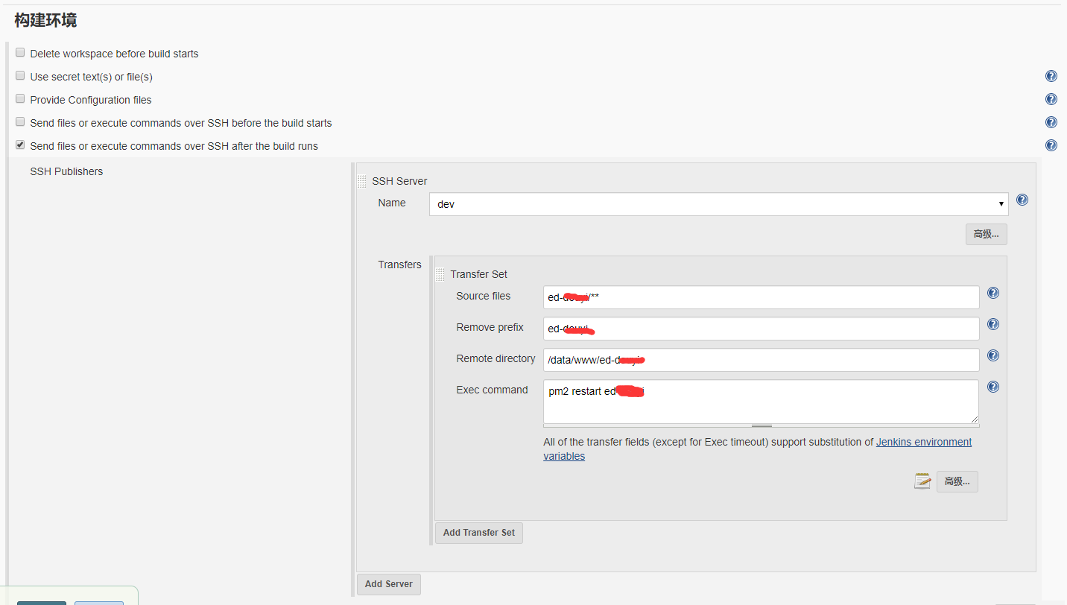The width and height of the screenshot is (1067, 605).
Task: Open the Jenkins environment variables link
Action: [x=923, y=441]
